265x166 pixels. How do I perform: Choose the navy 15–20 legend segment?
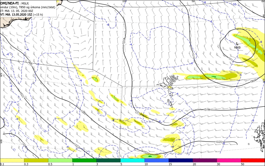click(181, 160)
